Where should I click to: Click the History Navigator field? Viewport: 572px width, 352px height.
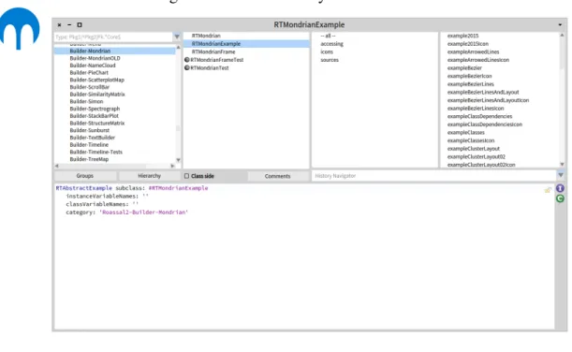433,176
